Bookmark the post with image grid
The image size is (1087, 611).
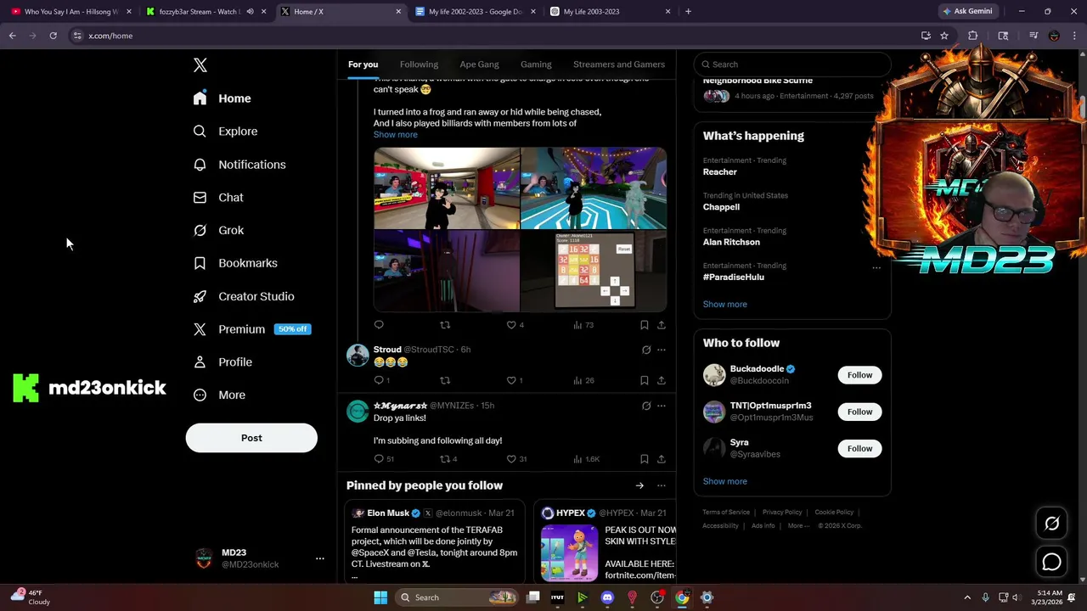645,325
